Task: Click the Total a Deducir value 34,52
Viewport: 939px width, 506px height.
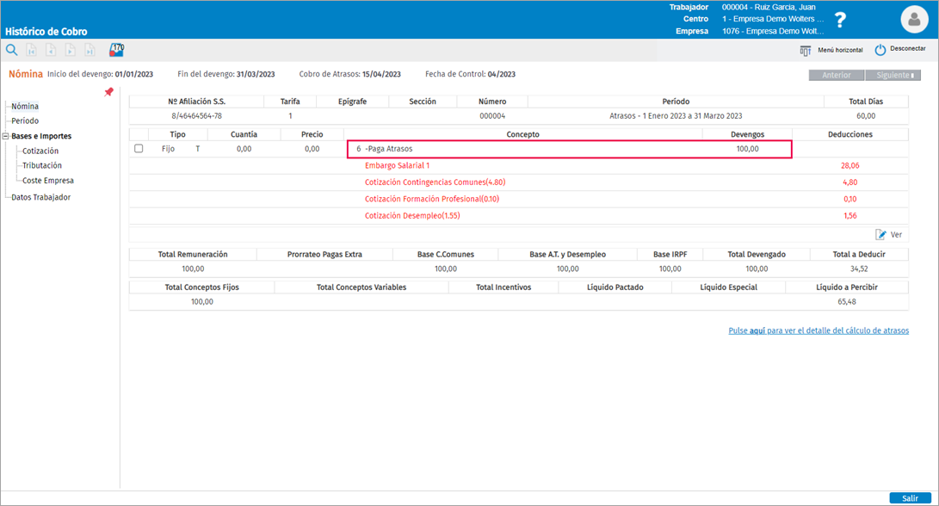Action: click(x=859, y=268)
